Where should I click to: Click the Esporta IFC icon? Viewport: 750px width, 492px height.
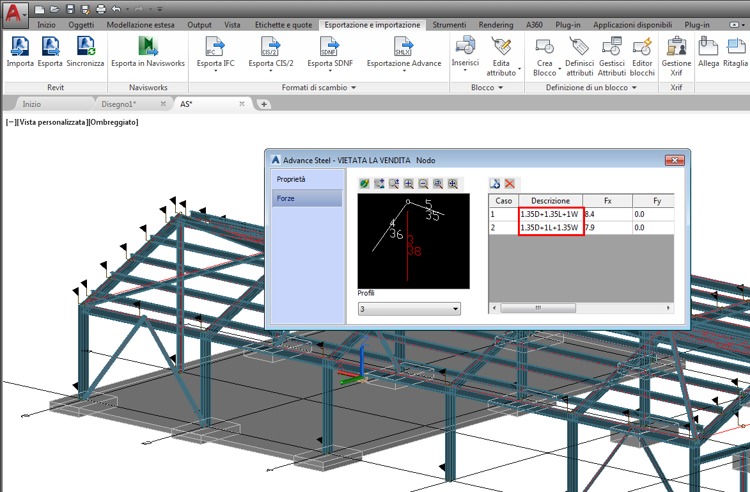215,46
